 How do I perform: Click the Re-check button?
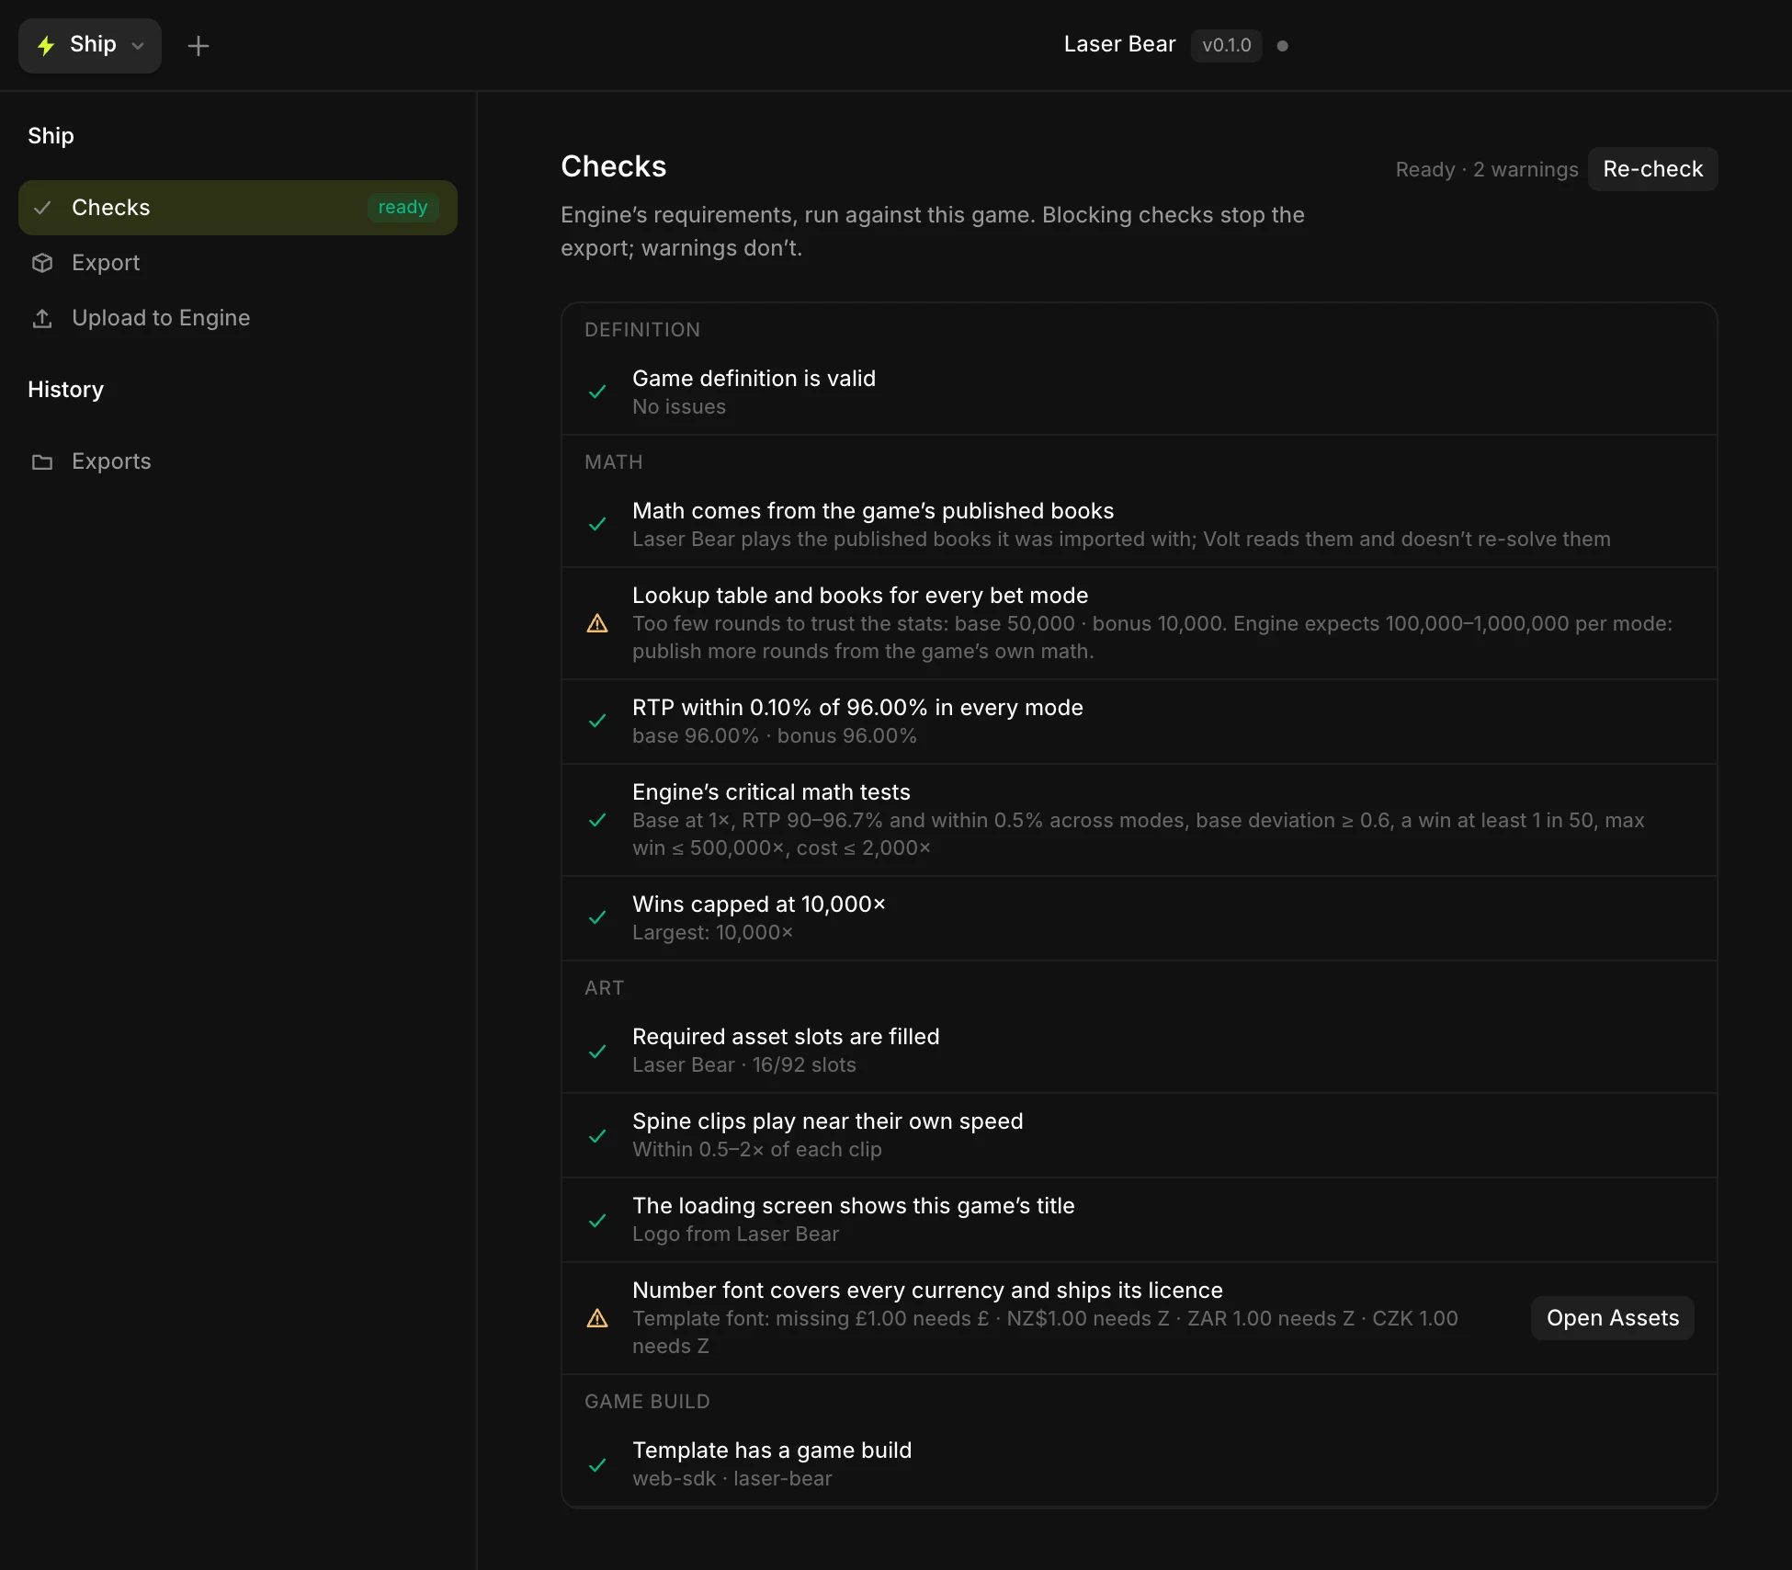[1652, 169]
